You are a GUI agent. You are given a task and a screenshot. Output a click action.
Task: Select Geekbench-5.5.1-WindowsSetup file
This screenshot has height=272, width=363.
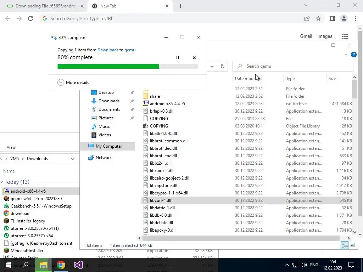pos(41,206)
